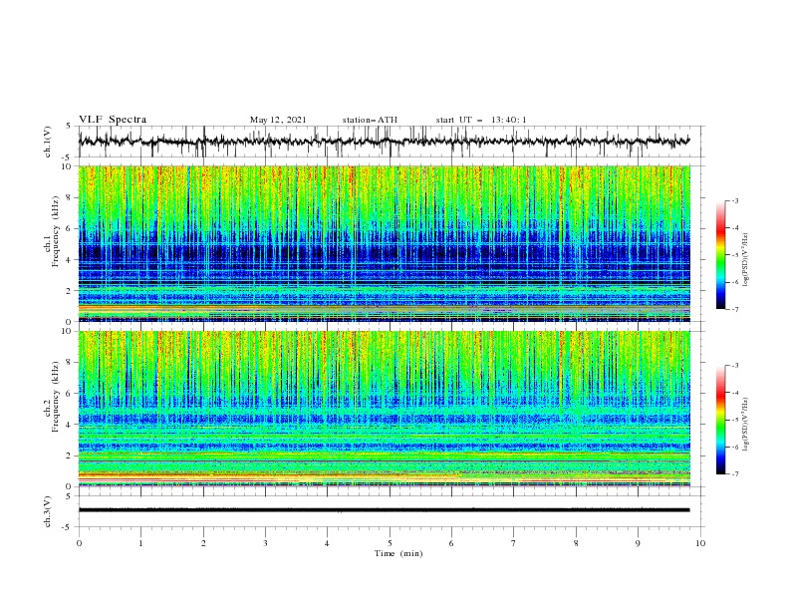Click the color scale bar beside ch.1 spectrogram
The image size is (789, 610).
pyautogui.click(x=721, y=254)
